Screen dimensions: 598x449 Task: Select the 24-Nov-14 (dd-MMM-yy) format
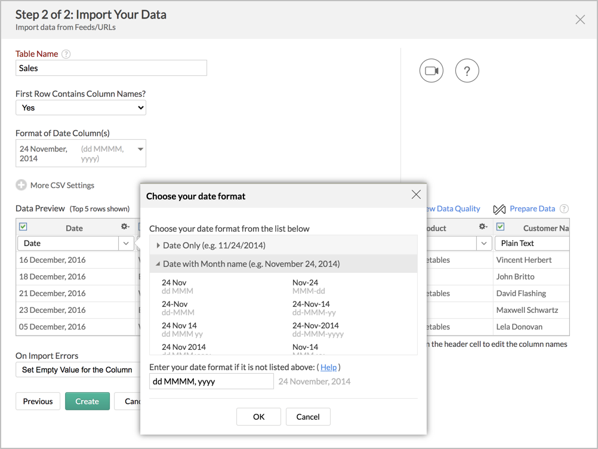pos(314,308)
